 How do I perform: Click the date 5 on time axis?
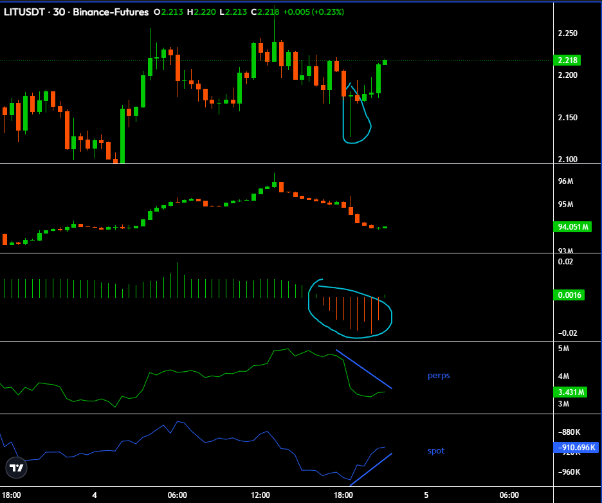426,495
